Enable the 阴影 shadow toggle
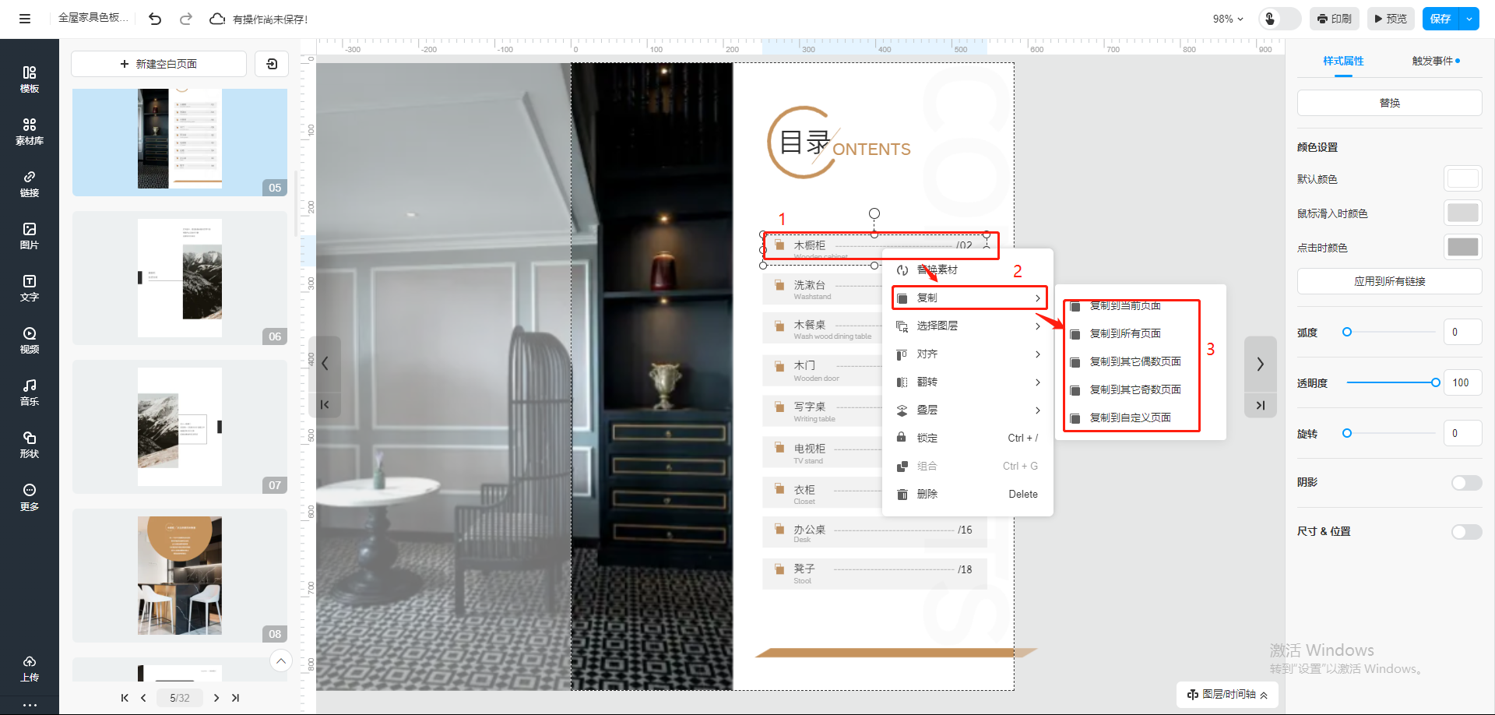Screen dimensions: 1495x715 (1466, 483)
